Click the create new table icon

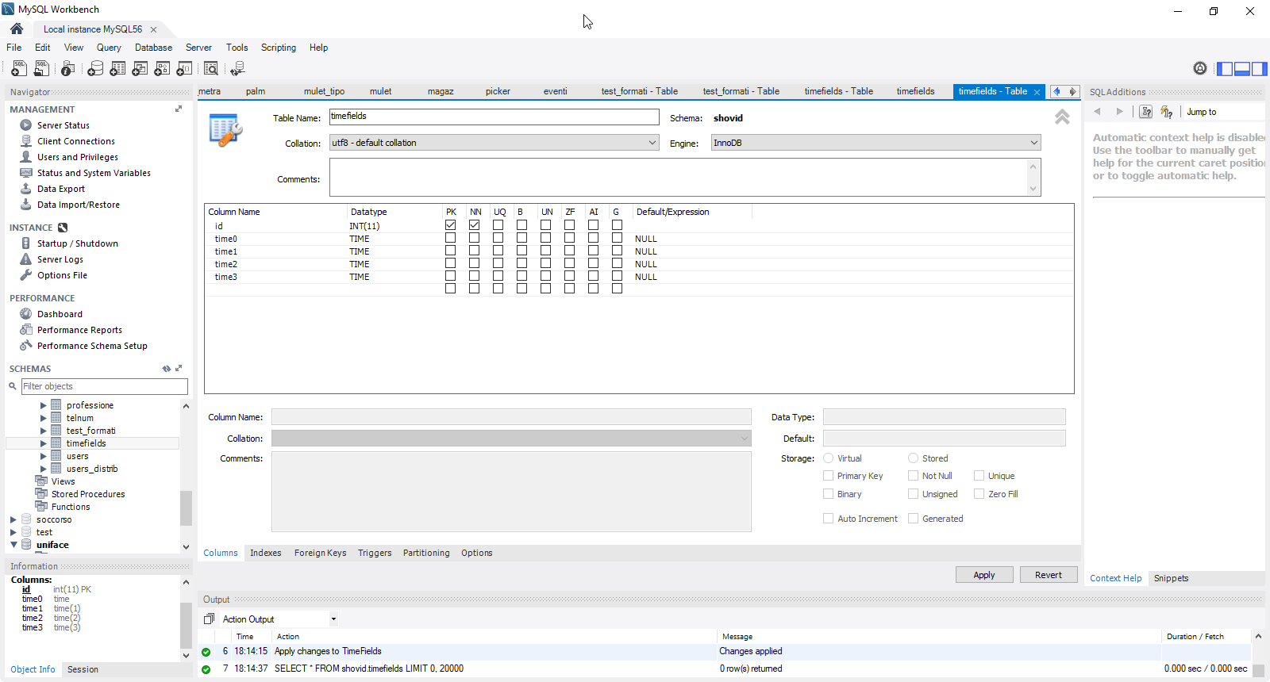tap(117, 69)
